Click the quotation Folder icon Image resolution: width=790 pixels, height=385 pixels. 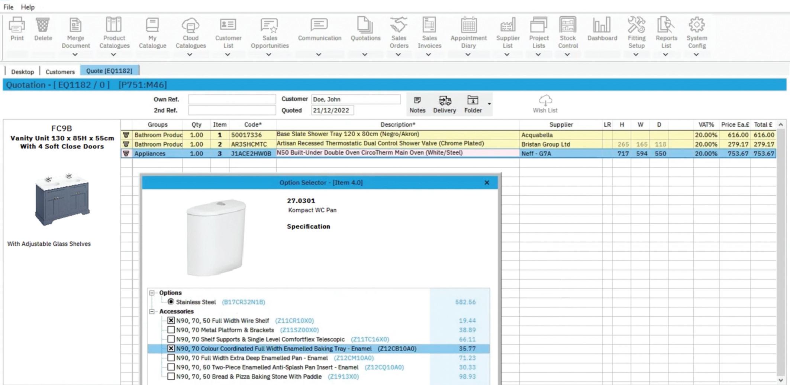[473, 100]
